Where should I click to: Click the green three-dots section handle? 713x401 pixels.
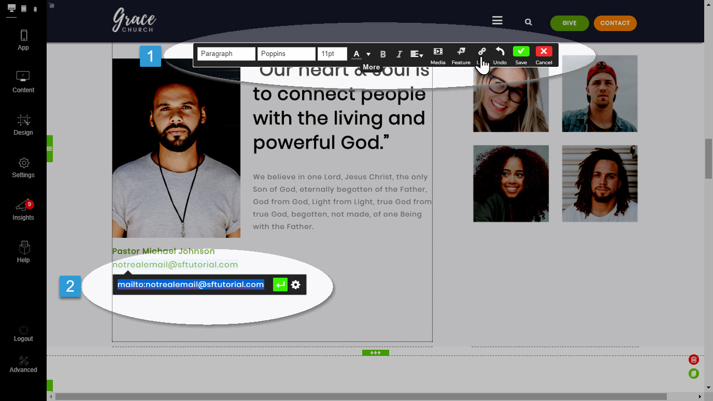coord(376,353)
